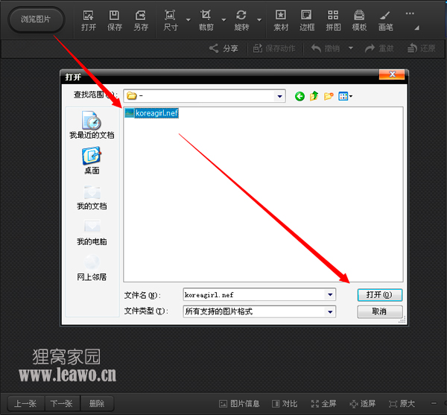The width and height of the screenshot is (447, 415).
Task: Click 下一张 next image button
Action: (x=62, y=403)
